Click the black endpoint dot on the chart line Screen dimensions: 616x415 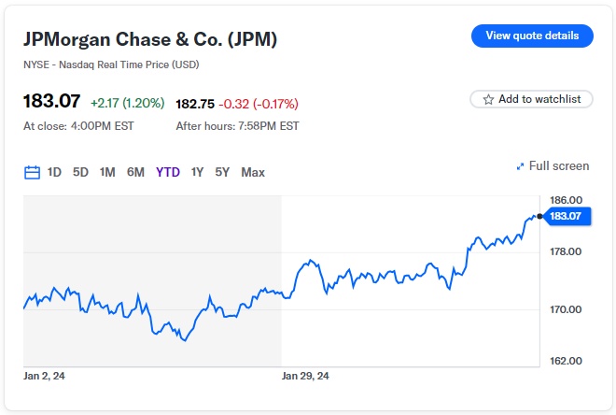539,216
